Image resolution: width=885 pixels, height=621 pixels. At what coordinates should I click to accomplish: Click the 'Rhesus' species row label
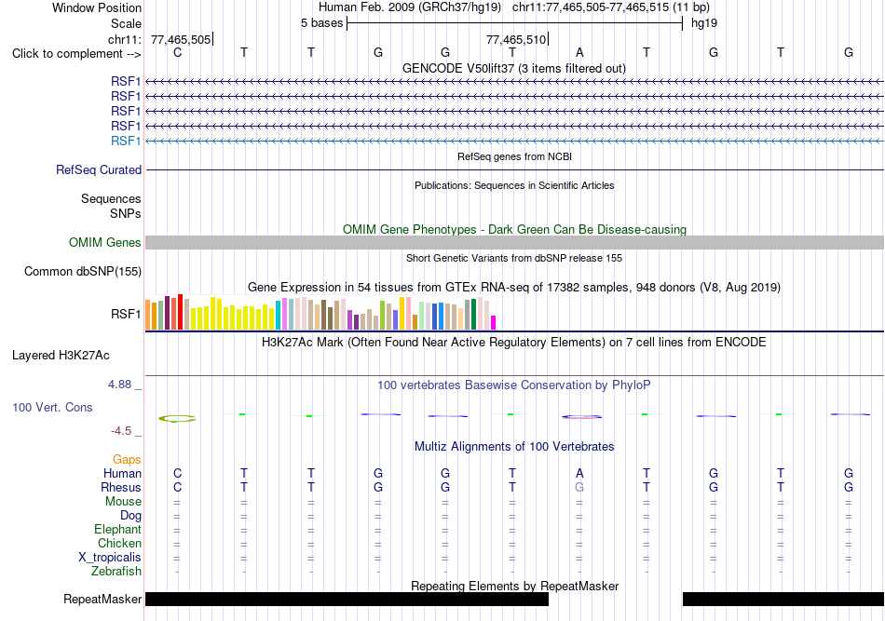[121, 487]
